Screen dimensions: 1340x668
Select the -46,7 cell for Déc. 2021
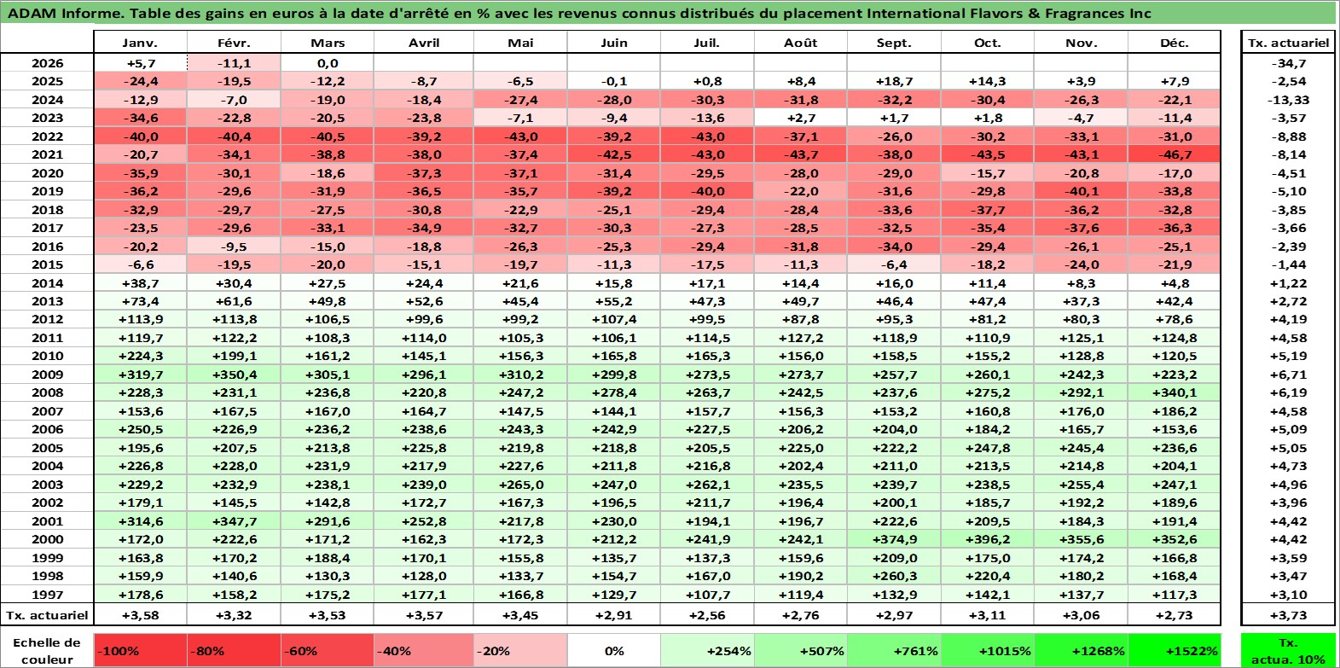pyautogui.click(x=1174, y=154)
